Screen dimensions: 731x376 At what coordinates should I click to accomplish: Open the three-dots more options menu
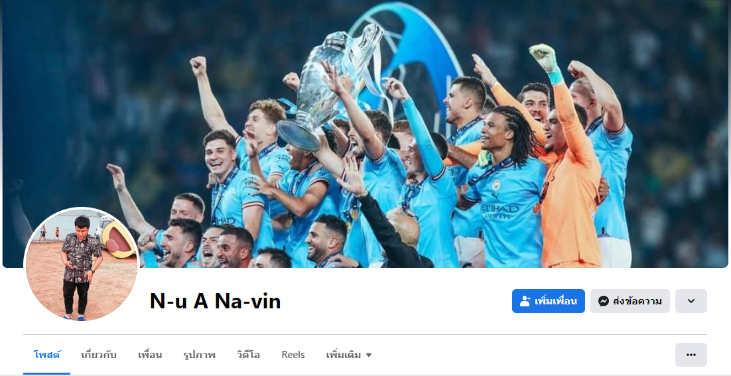[691, 355]
